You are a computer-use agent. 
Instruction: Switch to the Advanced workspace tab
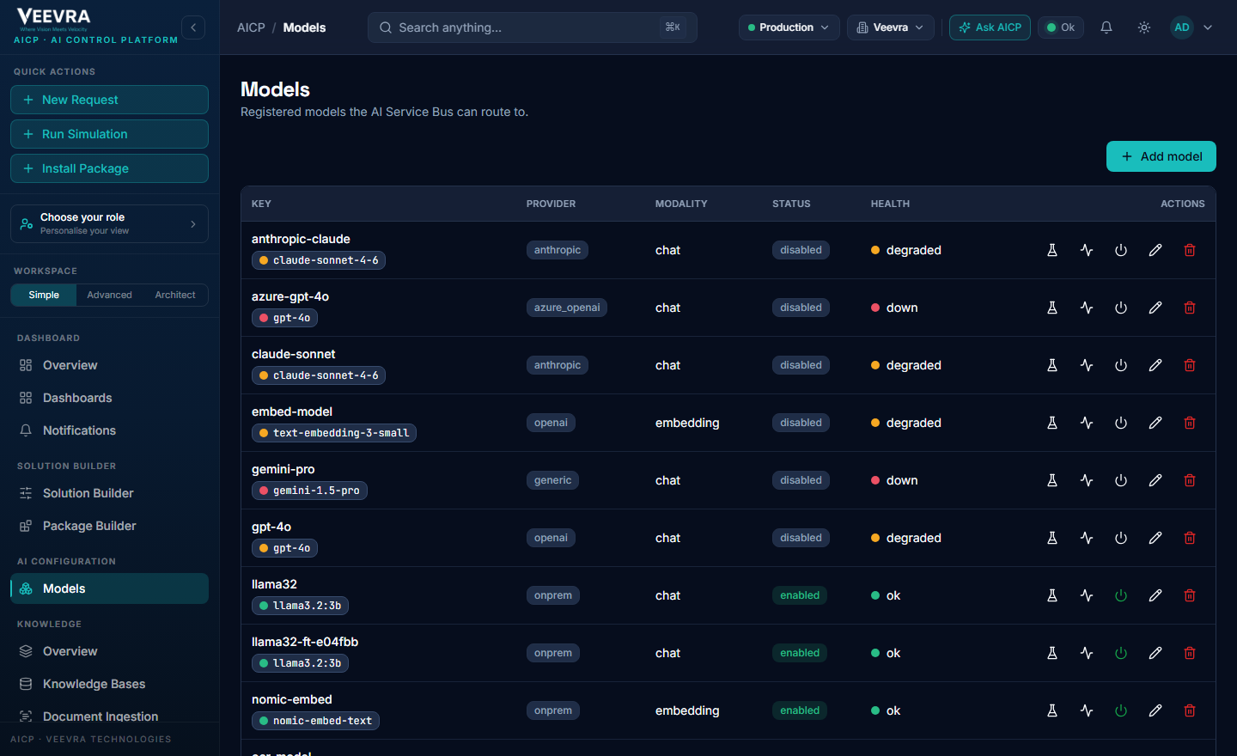(110, 295)
